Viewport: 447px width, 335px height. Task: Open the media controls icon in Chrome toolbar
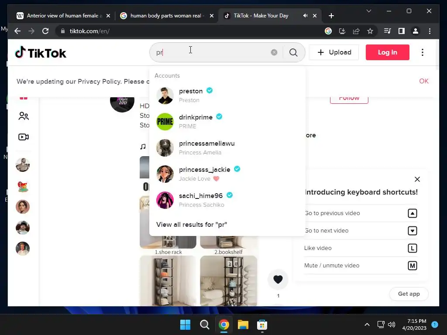click(x=388, y=31)
